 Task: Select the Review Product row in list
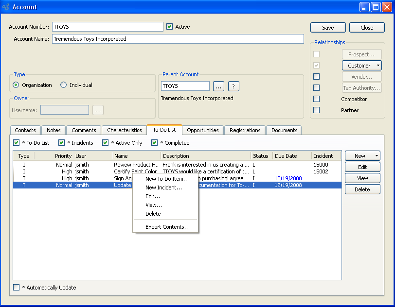pyautogui.click(x=136, y=165)
